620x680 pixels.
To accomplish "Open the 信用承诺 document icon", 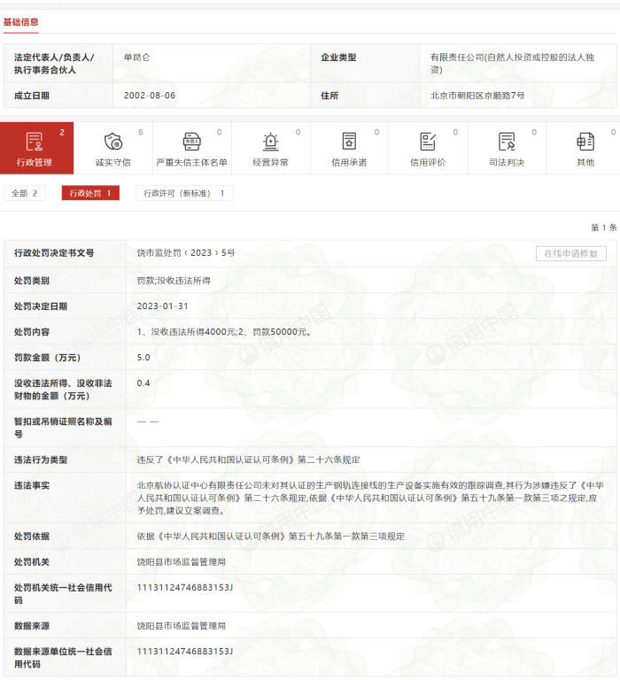I will point(349,142).
